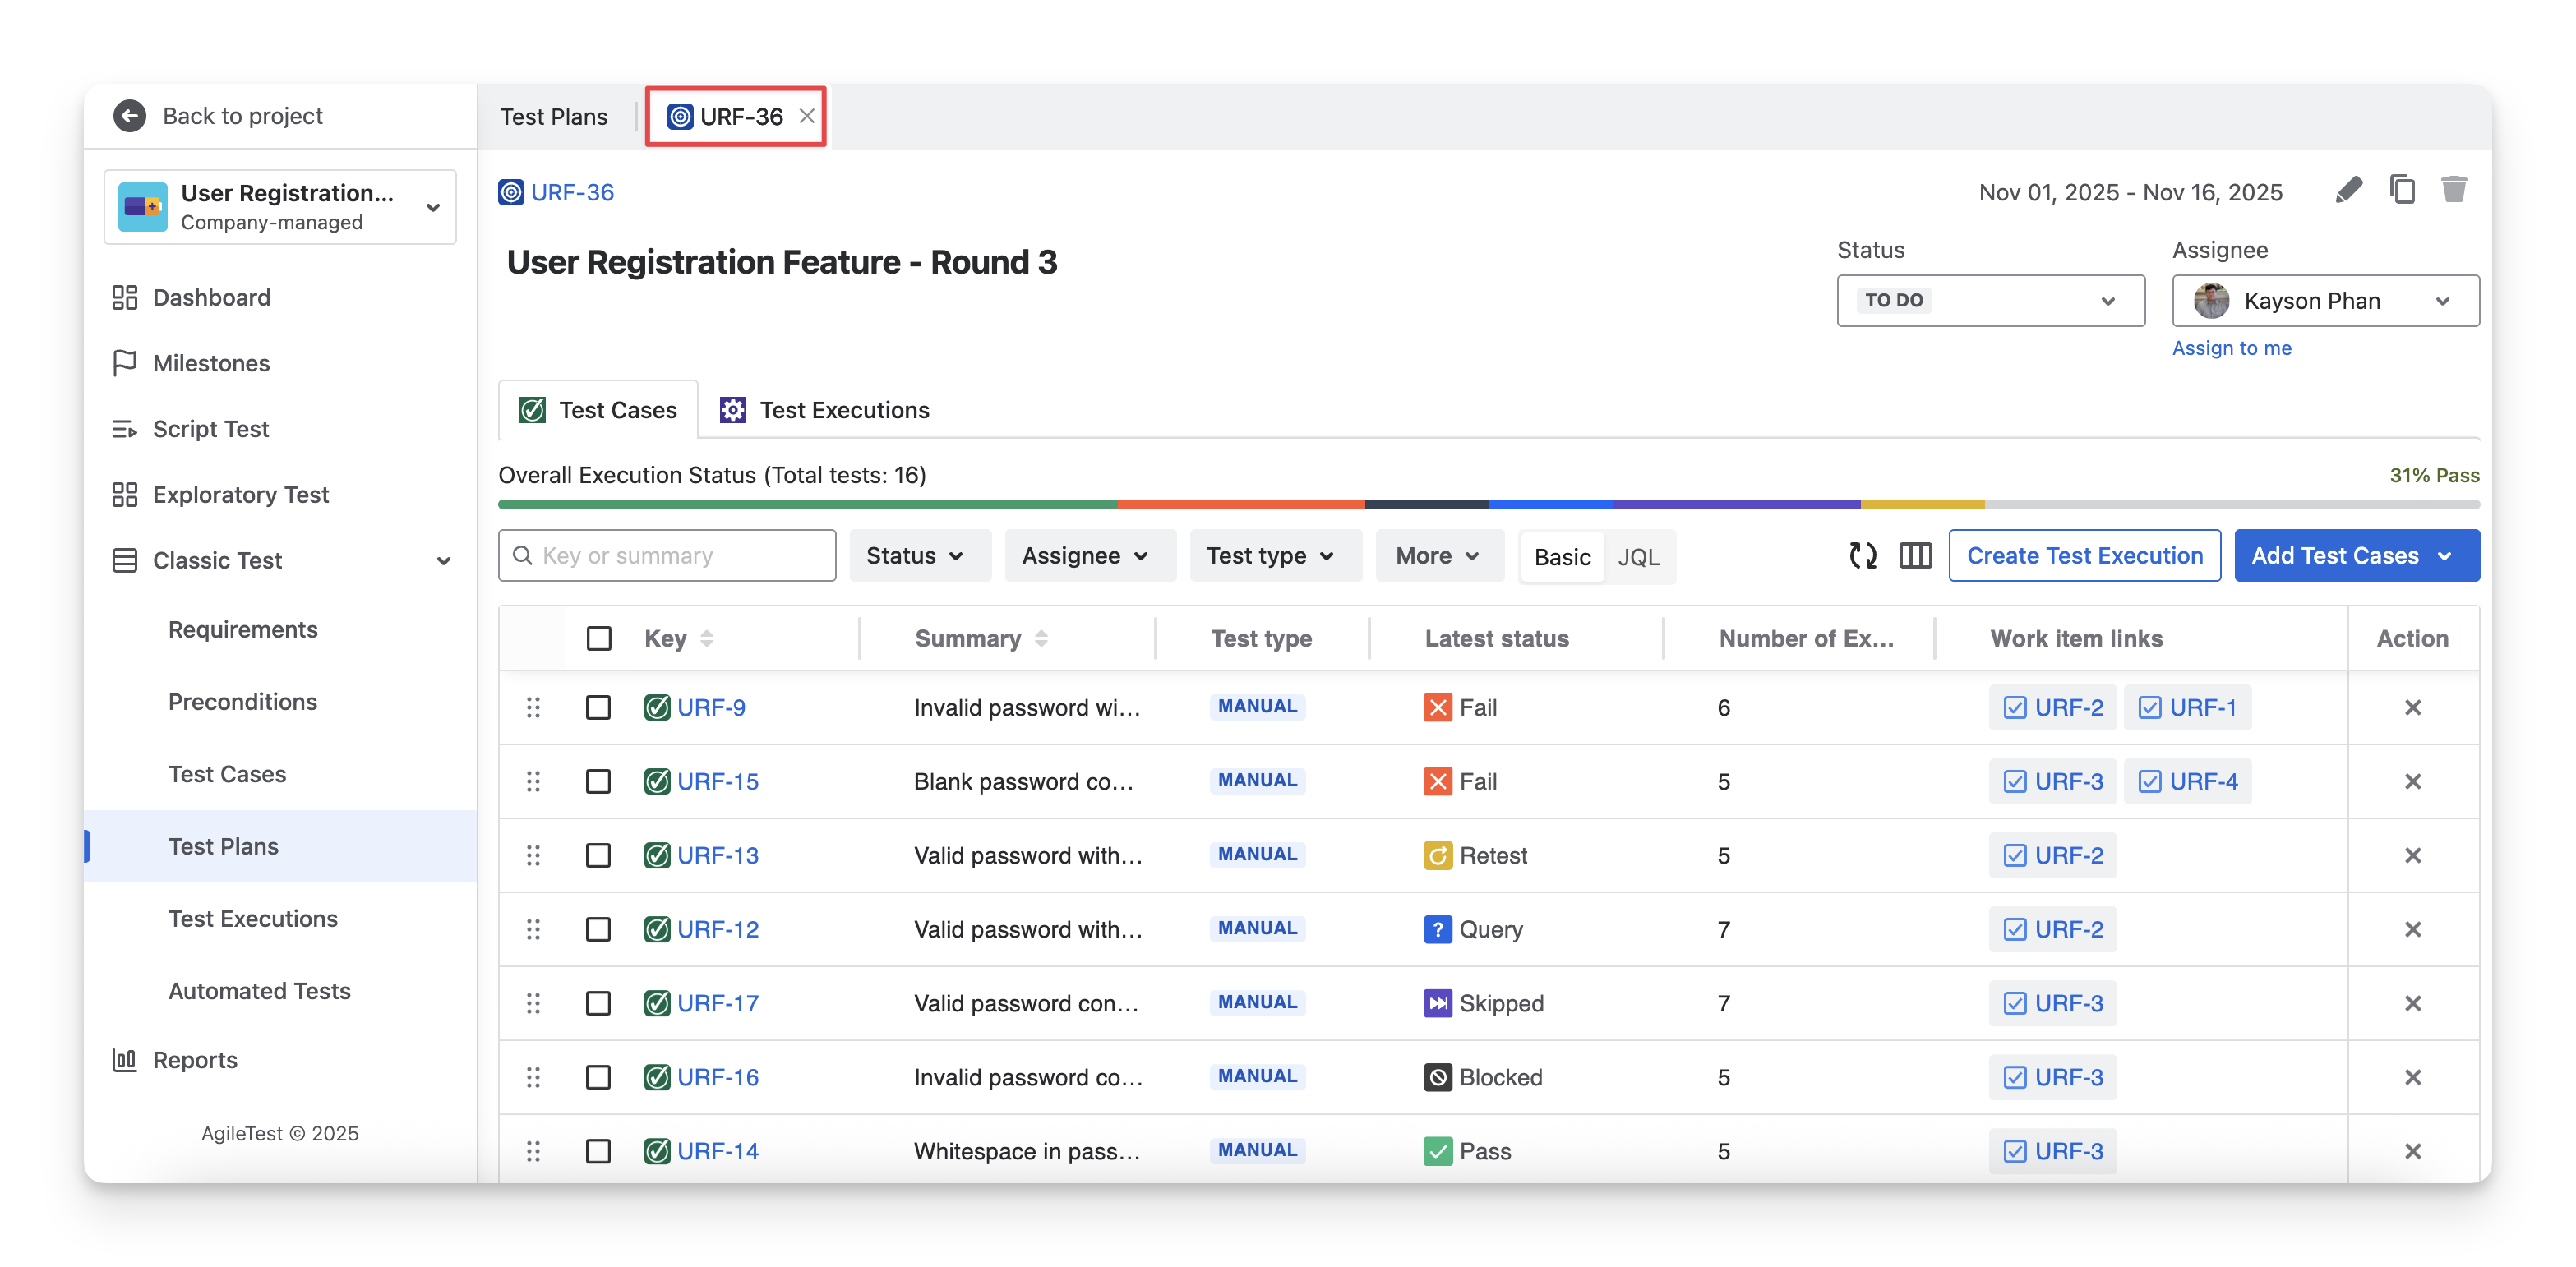Expand the Test type filter dropdown
The height and width of the screenshot is (1267, 2576).
point(1270,555)
